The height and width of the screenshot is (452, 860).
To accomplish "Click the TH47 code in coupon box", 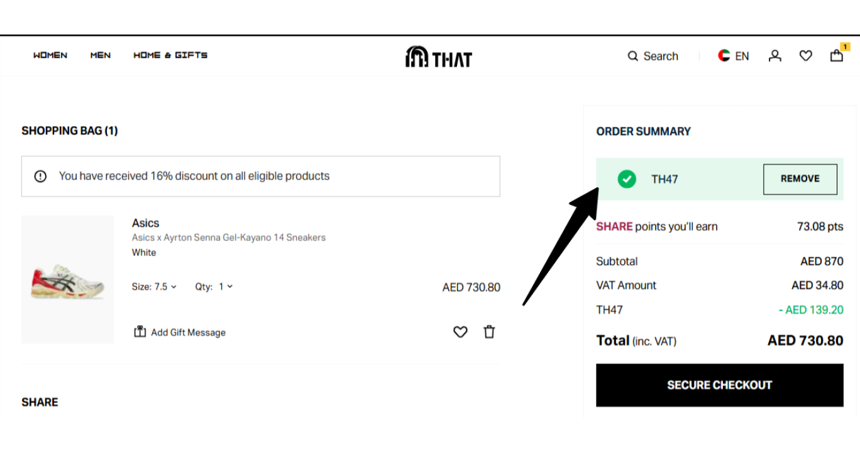I will point(664,180).
